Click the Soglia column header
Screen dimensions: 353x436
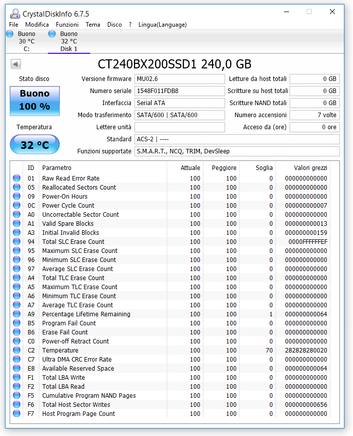point(257,167)
